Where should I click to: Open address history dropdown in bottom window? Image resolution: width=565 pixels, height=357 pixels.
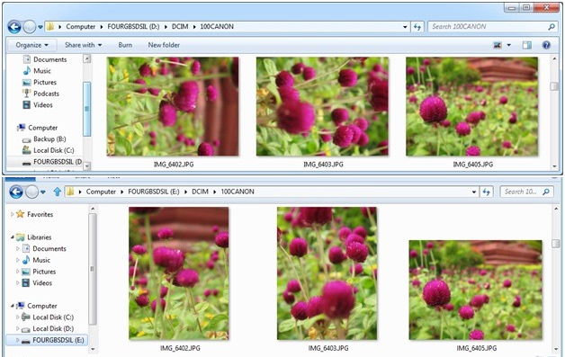[x=474, y=192]
